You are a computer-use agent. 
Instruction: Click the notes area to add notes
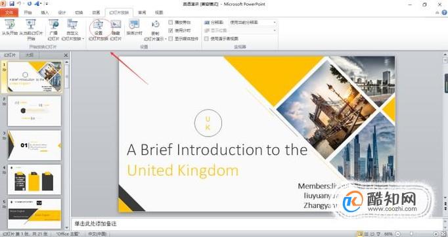point(257,224)
